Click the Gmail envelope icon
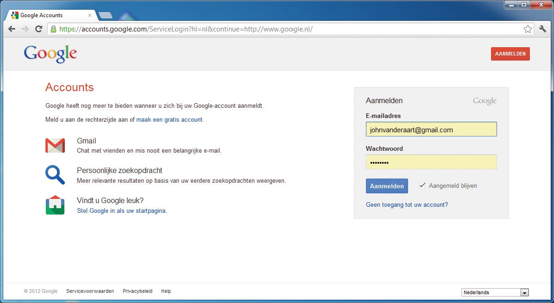Screen dimensions: 554x303 tap(55, 145)
